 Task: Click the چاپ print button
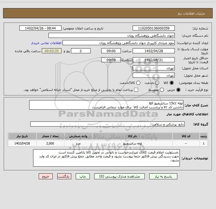pyautogui.click(x=83, y=176)
